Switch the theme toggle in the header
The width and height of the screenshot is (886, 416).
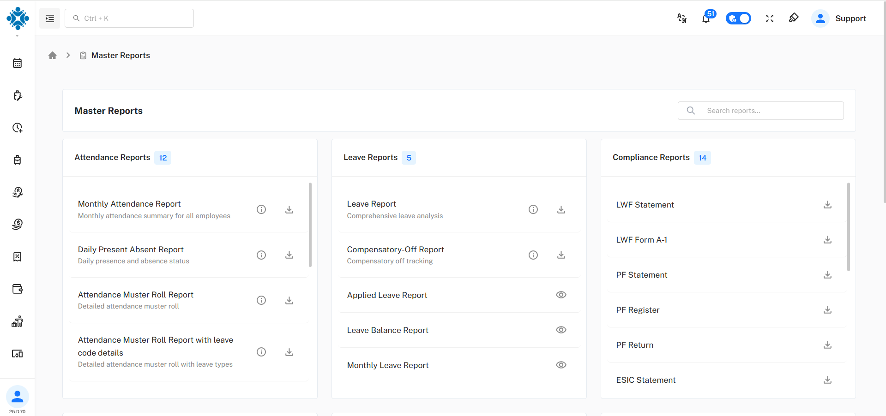tap(738, 18)
